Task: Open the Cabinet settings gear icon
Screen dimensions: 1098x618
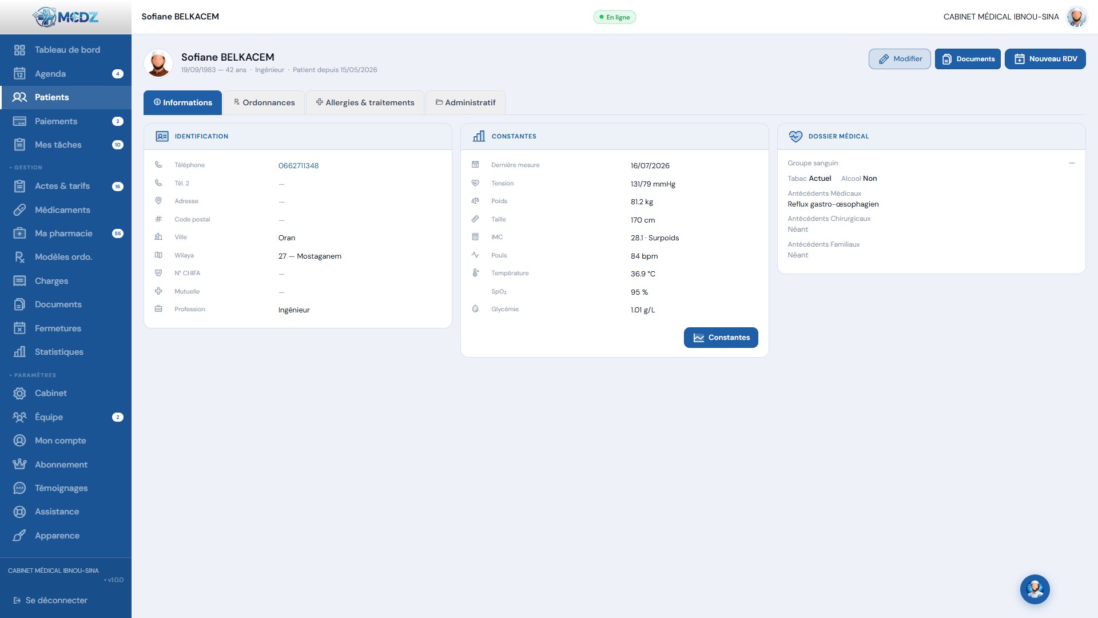Action: tap(19, 393)
